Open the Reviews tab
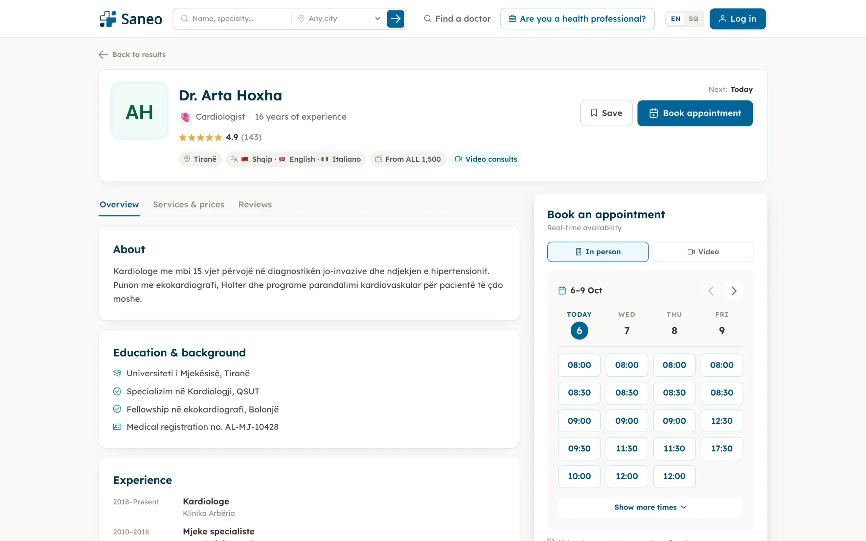The height and width of the screenshot is (541, 866). click(255, 205)
